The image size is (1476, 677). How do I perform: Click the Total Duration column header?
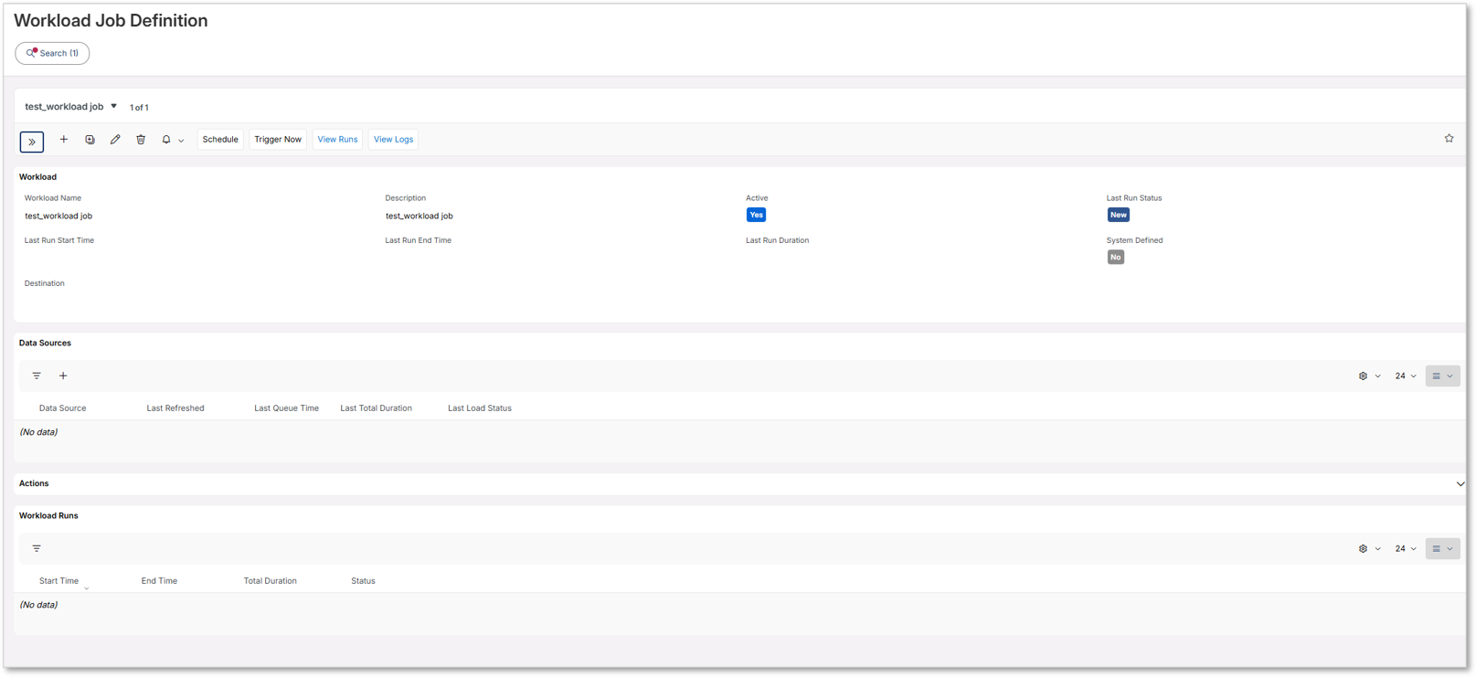270,581
